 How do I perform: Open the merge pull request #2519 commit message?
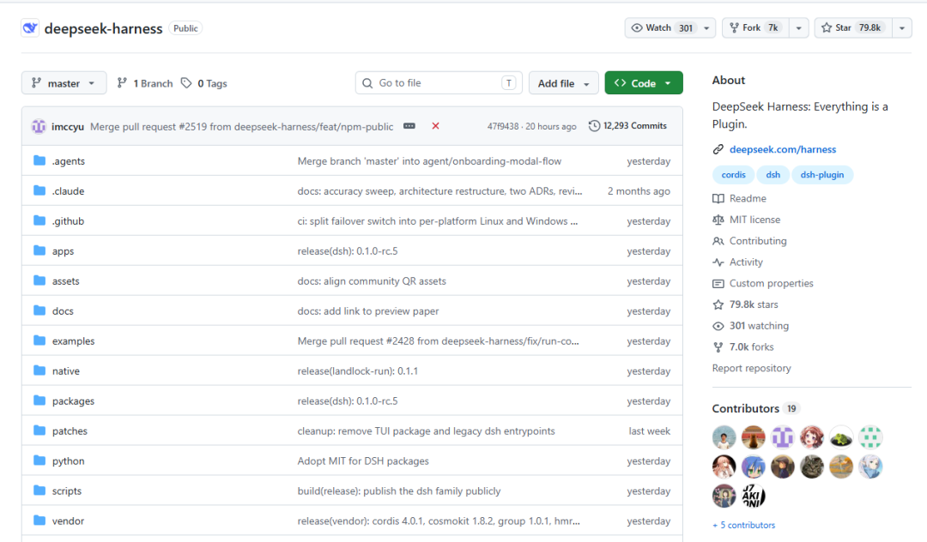point(242,126)
